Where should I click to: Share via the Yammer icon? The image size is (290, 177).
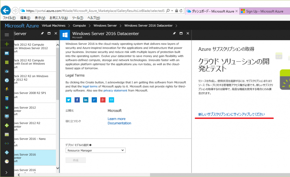tap(94, 100)
